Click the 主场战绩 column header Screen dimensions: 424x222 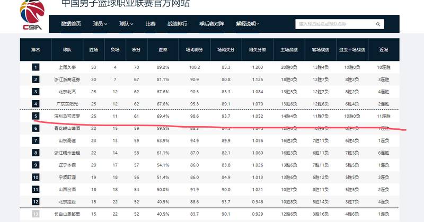tap(289, 50)
